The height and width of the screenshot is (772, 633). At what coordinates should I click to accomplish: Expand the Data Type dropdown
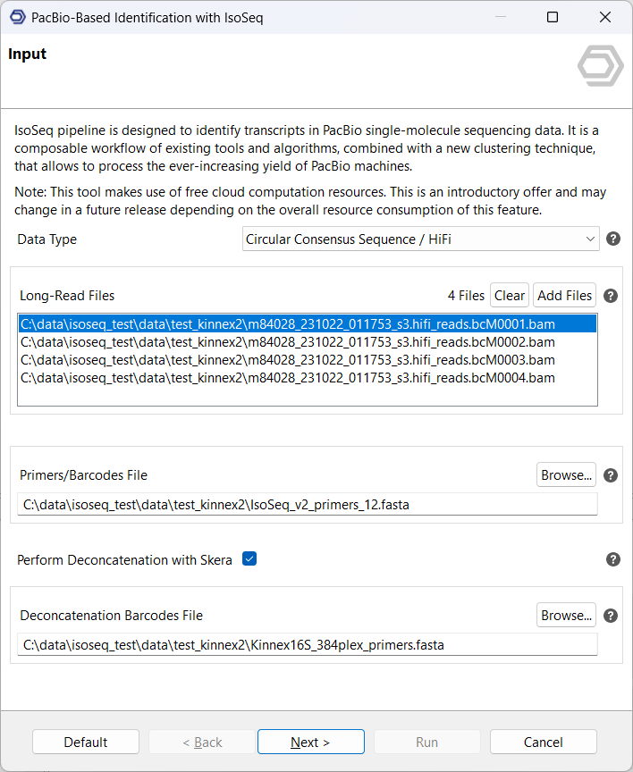[421, 239]
